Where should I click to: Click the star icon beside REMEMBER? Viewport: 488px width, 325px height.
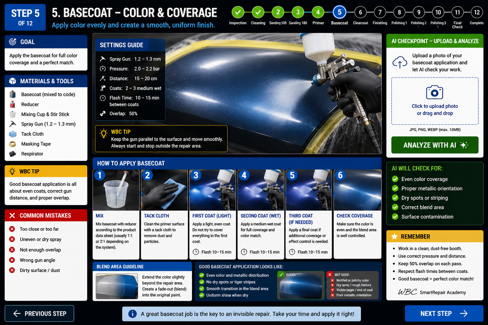[394, 236]
